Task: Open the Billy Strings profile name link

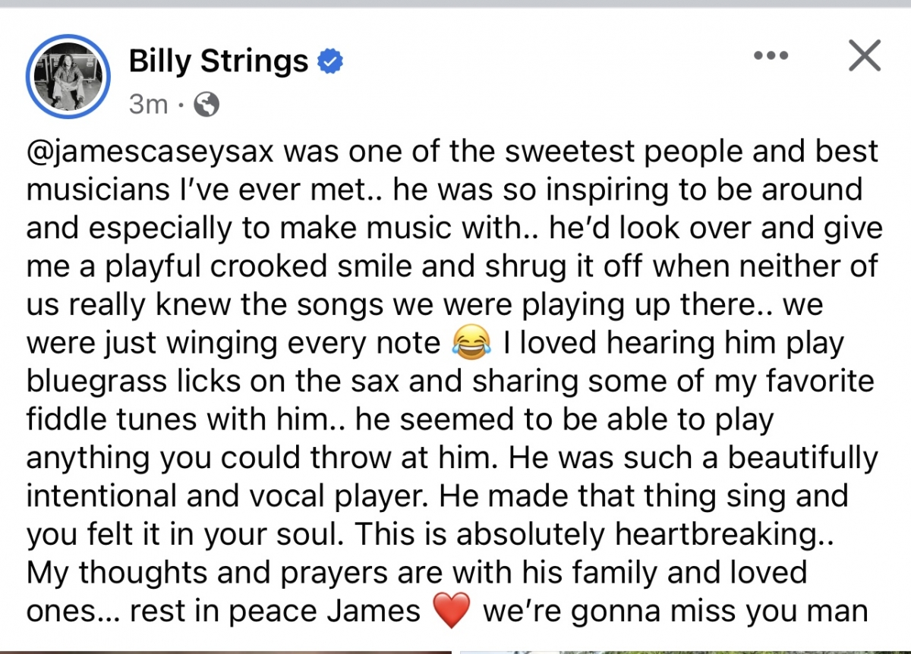Action: 219,61
